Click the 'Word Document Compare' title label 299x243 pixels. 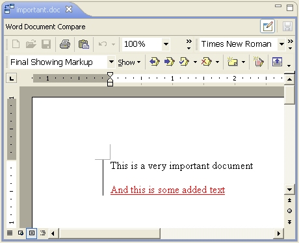(x=45, y=27)
